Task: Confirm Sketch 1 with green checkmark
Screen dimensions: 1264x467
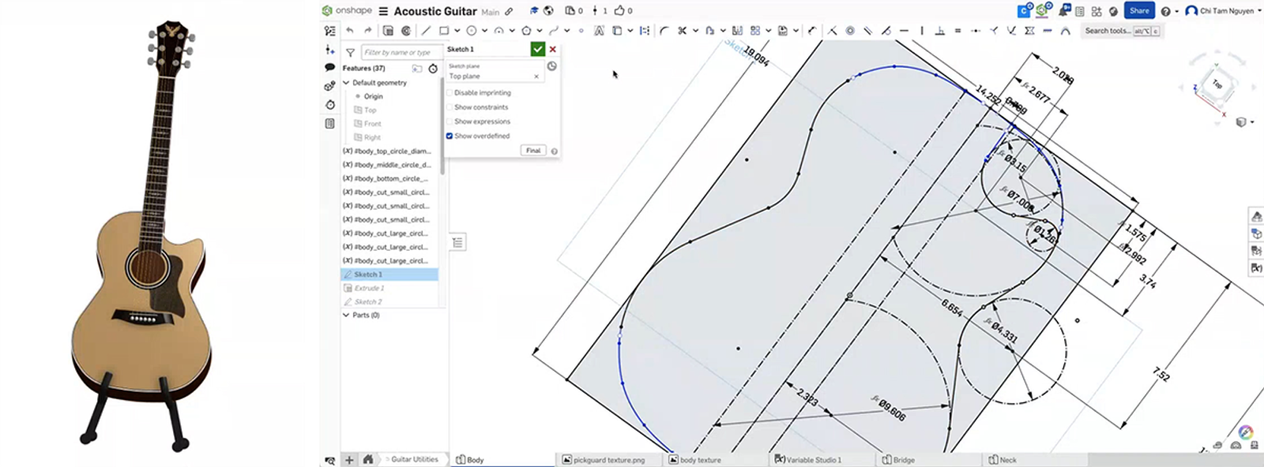Action: pyautogui.click(x=537, y=49)
